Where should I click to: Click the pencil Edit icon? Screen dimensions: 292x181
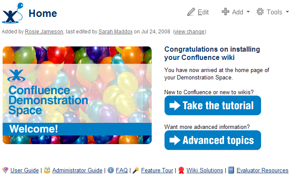click(x=191, y=12)
